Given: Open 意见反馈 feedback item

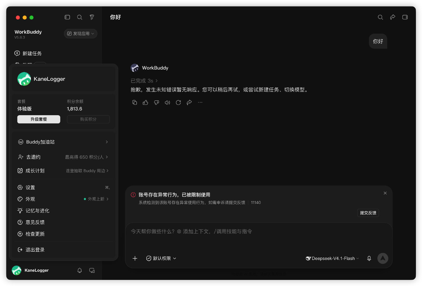Looking at the screenshot, I should (x=63, y=222).
